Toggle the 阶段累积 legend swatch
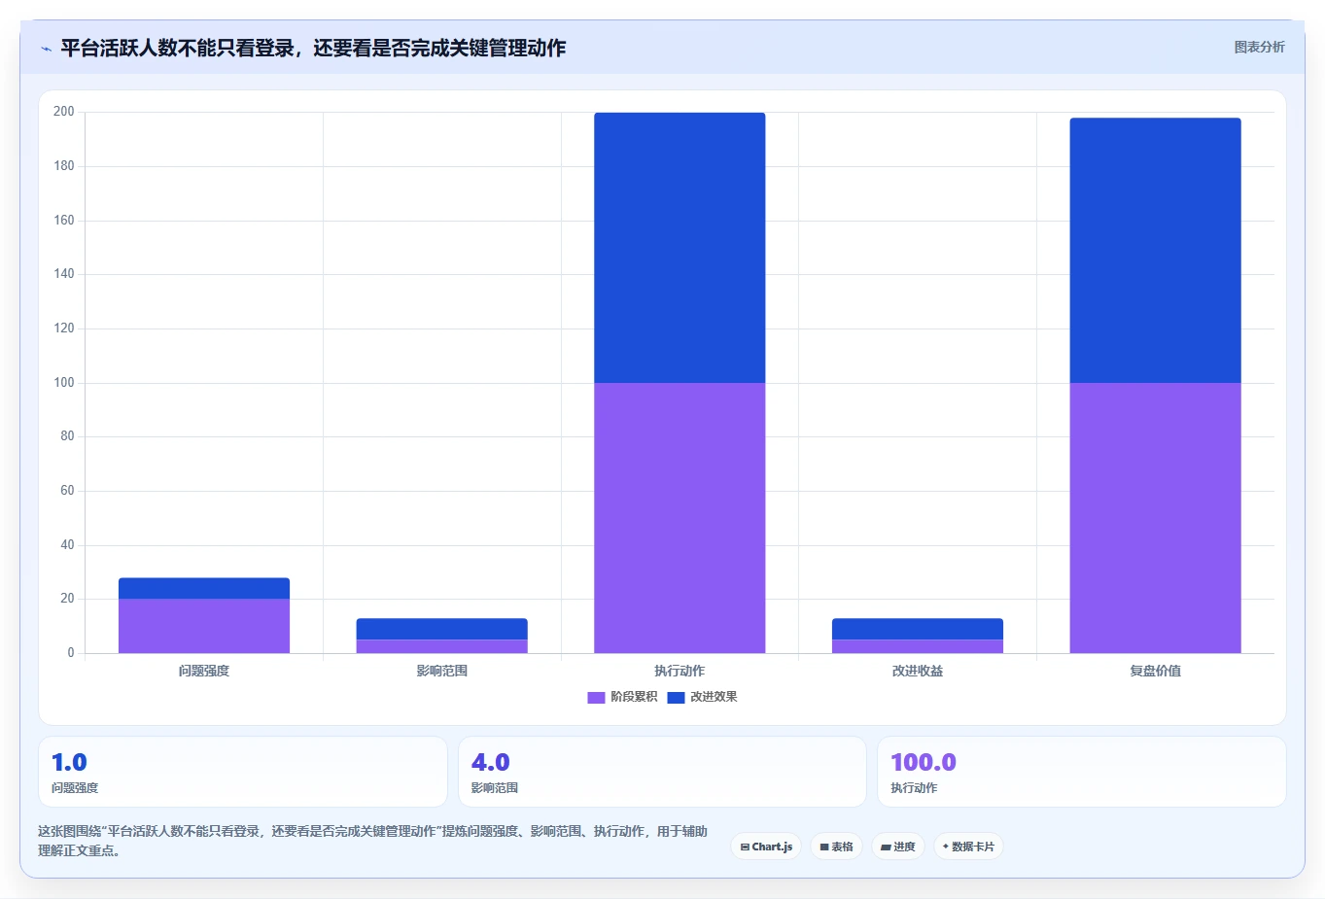Screen dimensions: 1325x899 coord(596,697)
